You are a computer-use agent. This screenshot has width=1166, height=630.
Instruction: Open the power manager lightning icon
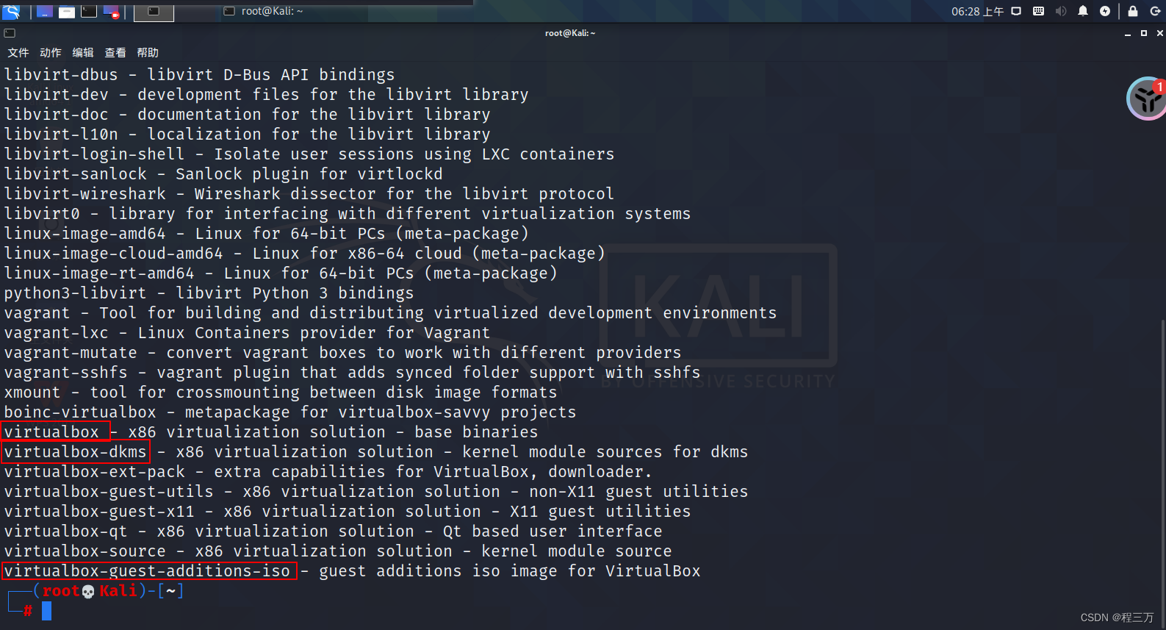(x=1105, y=11)
